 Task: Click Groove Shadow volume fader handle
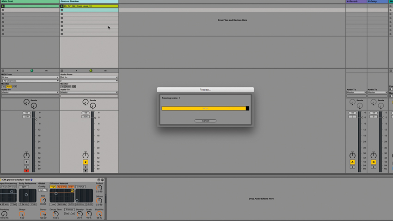[95, 117]
